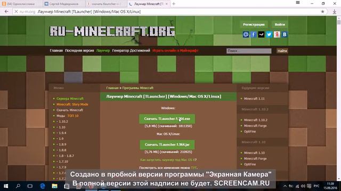Download TLauncher-1.964.jar for Mac/Linux

(167, 145)
